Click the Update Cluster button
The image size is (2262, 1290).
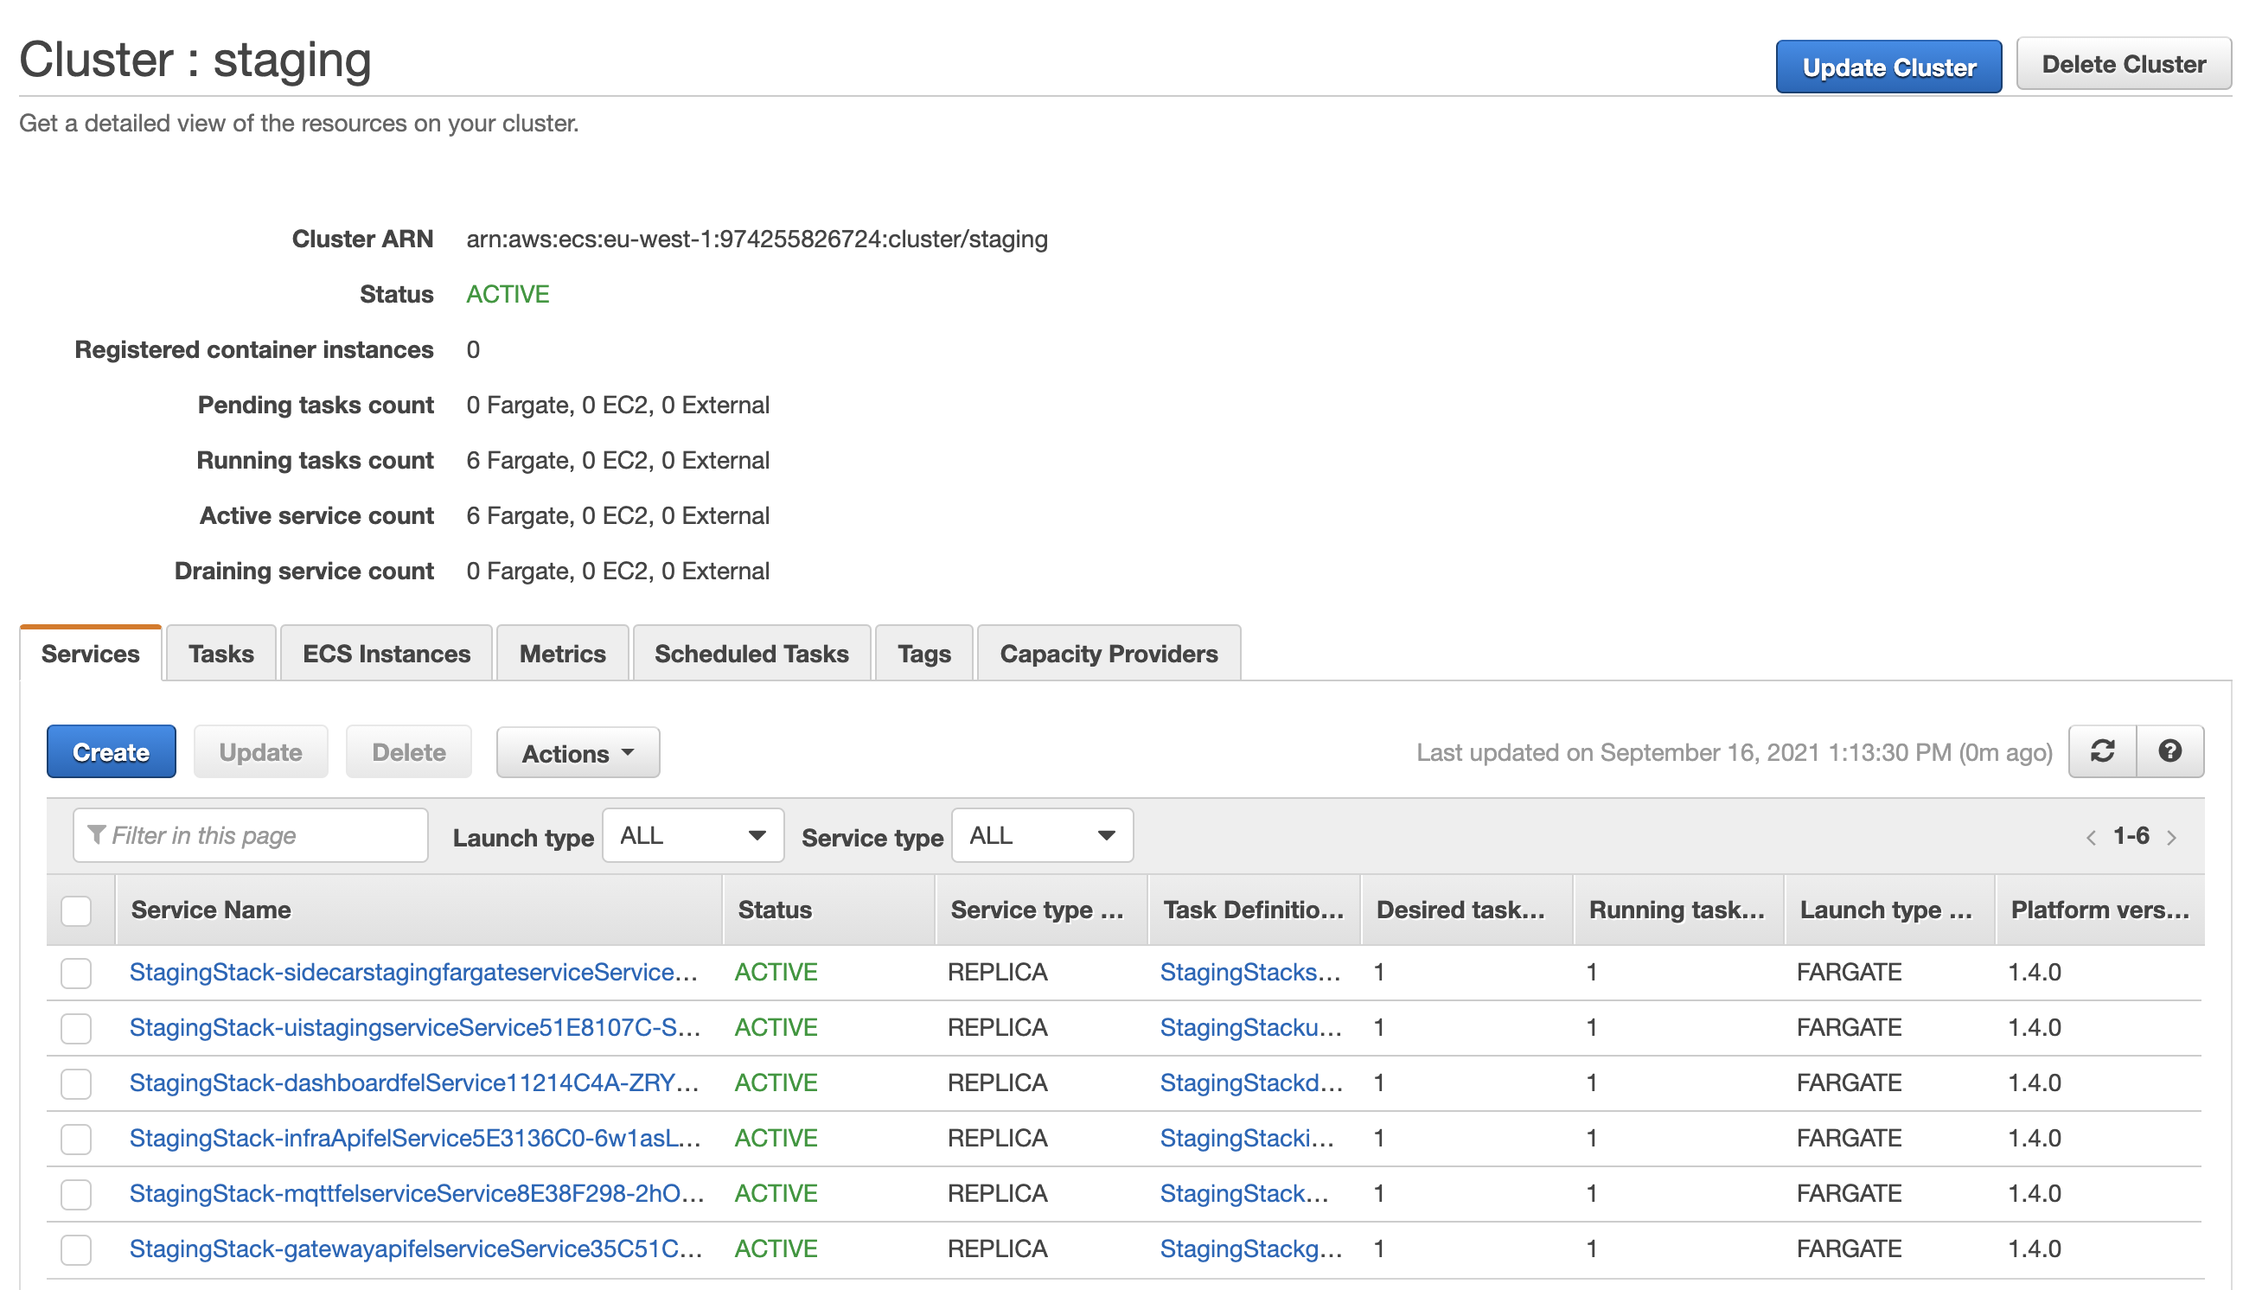point(1888,67)
